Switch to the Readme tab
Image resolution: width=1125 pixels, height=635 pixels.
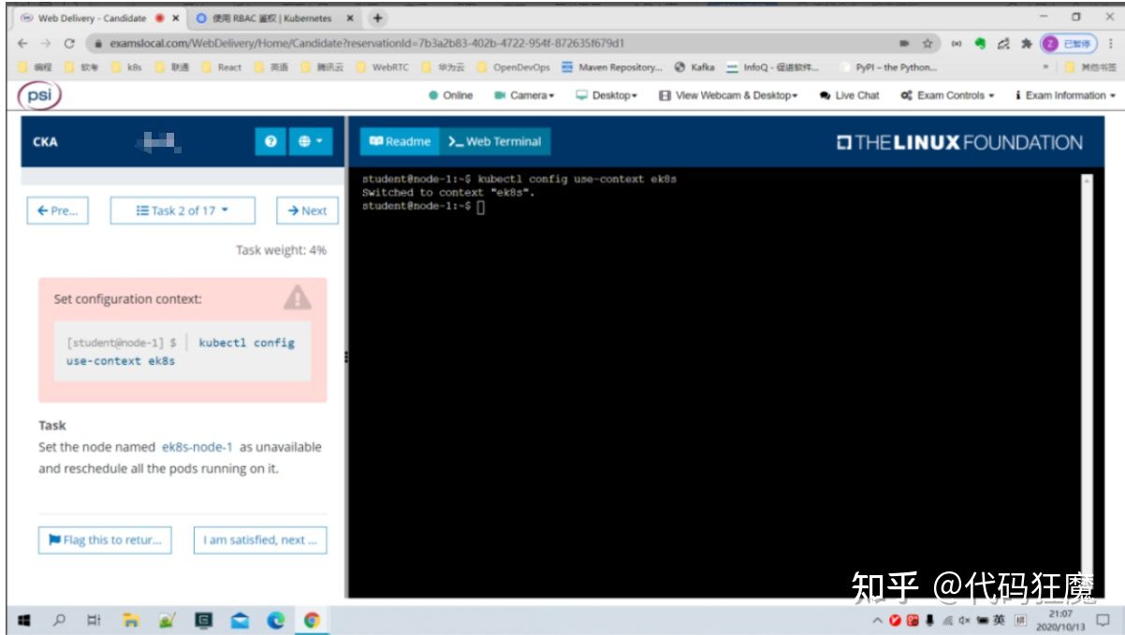(400, 142)
